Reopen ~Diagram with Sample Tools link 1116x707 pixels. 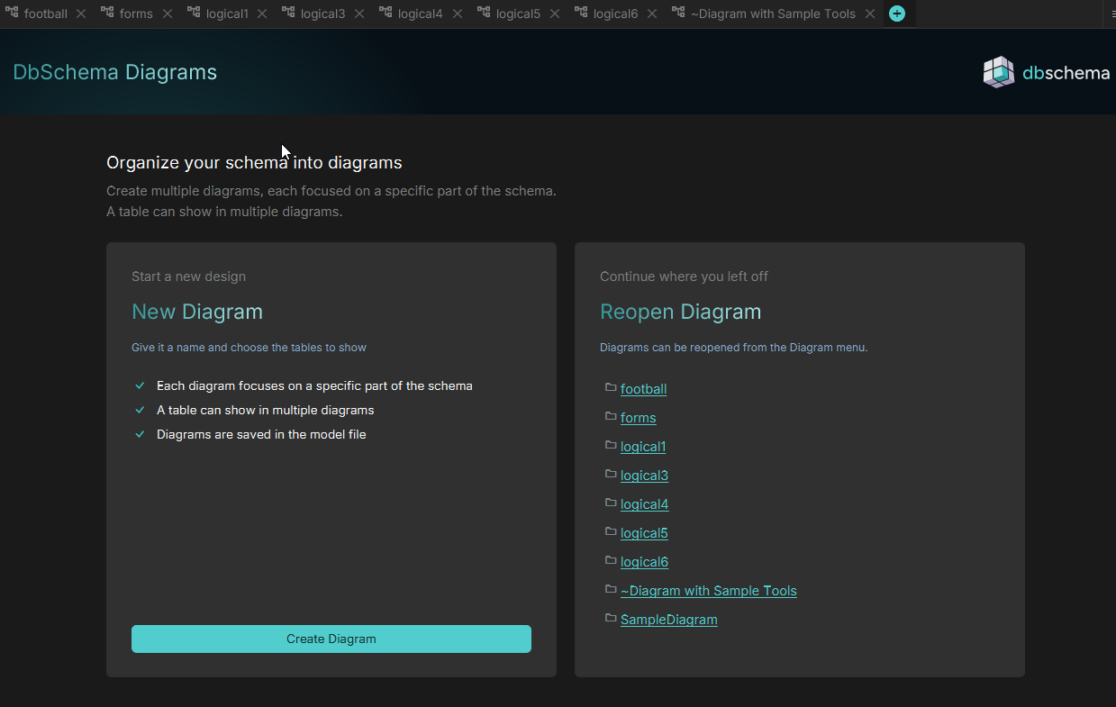[709, 591]
